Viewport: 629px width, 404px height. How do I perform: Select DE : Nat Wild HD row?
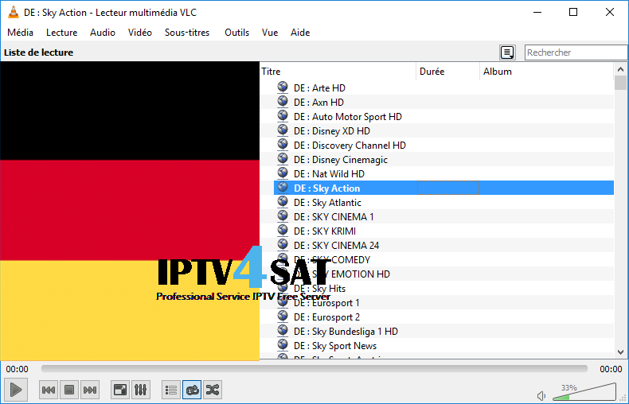(443, 174)
